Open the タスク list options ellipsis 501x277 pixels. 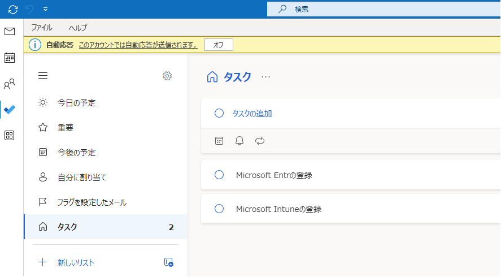click(266, 77)
